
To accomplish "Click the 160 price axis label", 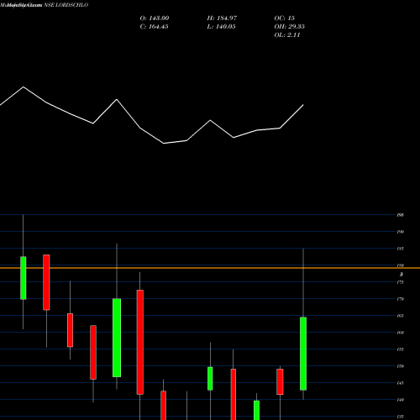I will [x=401, y=333].
